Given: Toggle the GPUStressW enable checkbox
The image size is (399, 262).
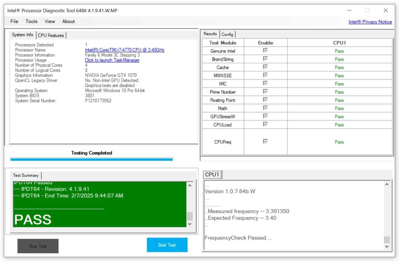Looking at the screenshot, I should tap(265, 116).
